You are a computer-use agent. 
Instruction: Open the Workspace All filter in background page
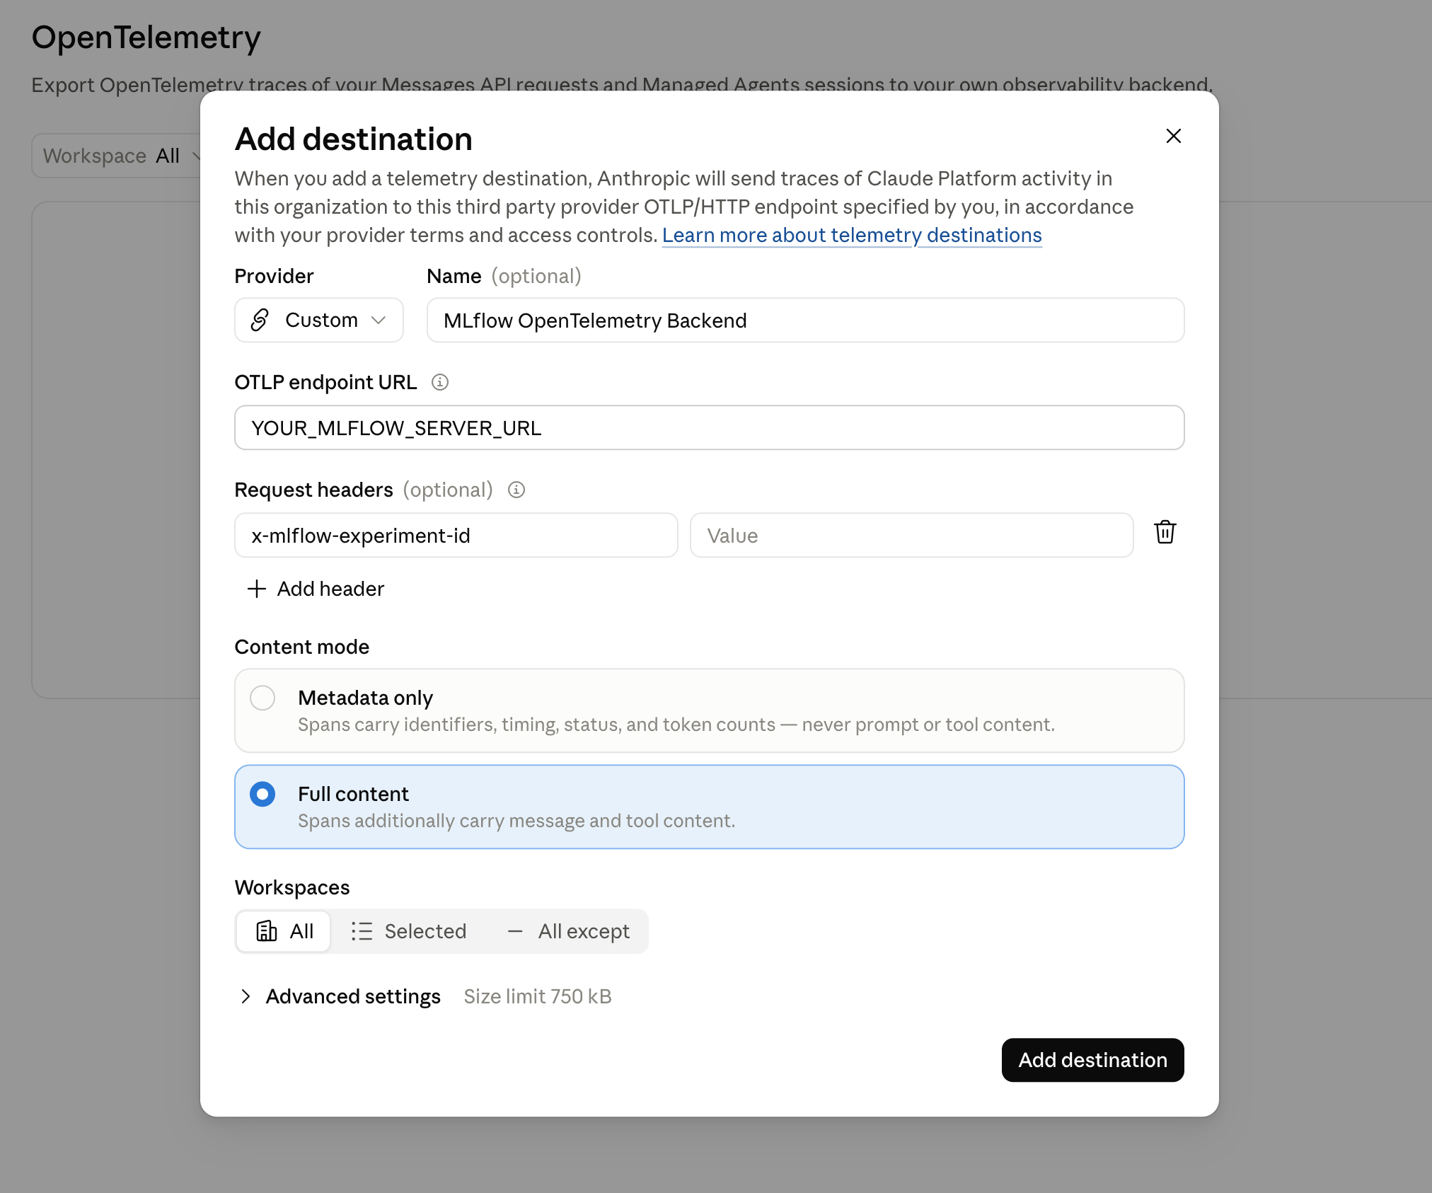pos(117,156)
